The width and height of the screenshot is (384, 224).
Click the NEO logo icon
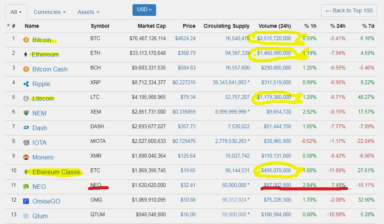pyautogui.click(x=26, y=187)
